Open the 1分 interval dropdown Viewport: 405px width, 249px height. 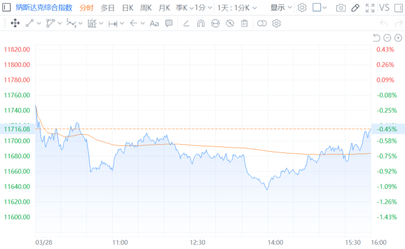point(203,8)
